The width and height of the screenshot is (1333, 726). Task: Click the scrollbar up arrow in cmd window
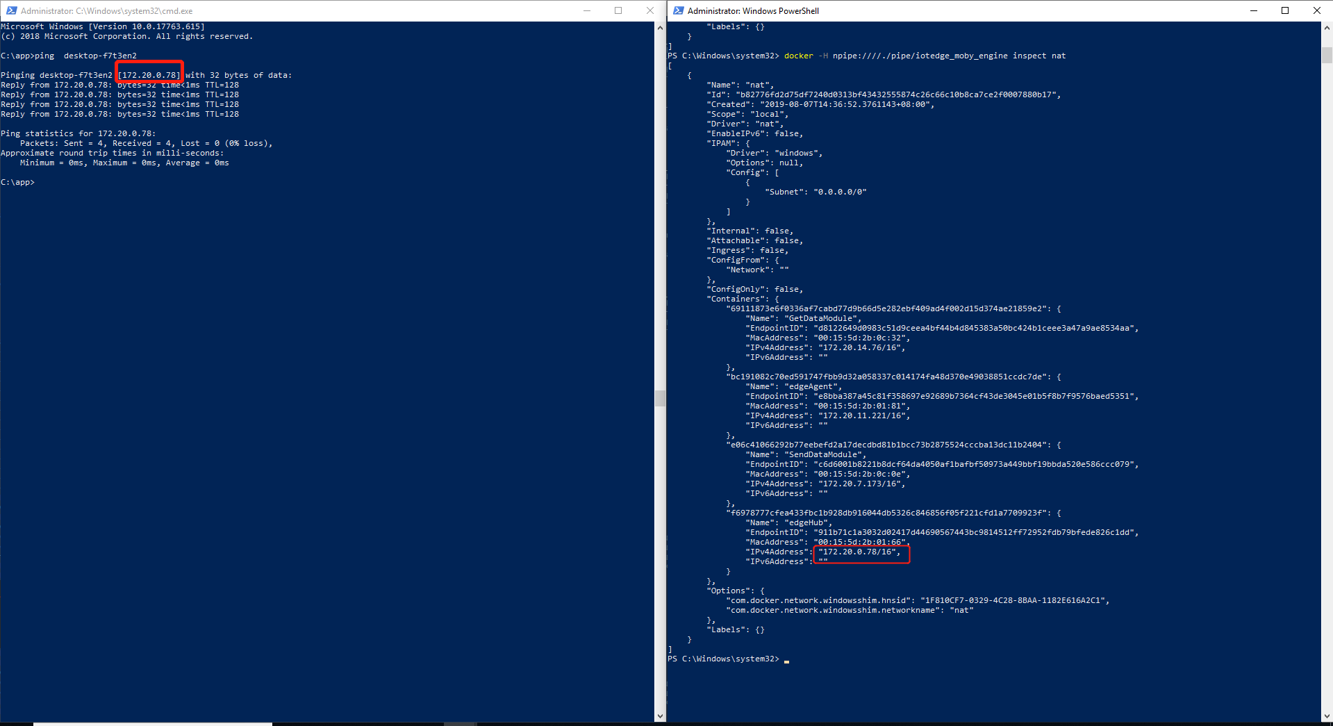(659, 28)
